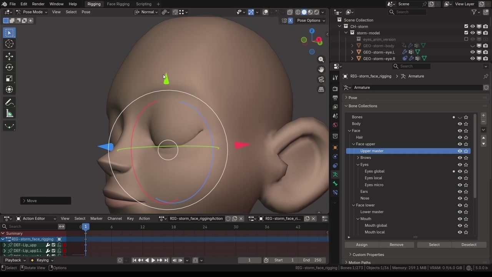The width and height of the screenshot is (492, 277).
Task: Toggle visibility of GEO-storm-eye.L
Action: tap(472, 52)
